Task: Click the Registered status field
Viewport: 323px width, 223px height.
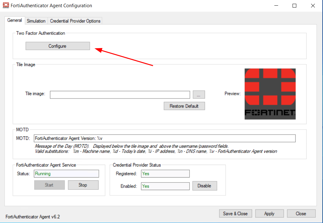Action: coord(165,174)
